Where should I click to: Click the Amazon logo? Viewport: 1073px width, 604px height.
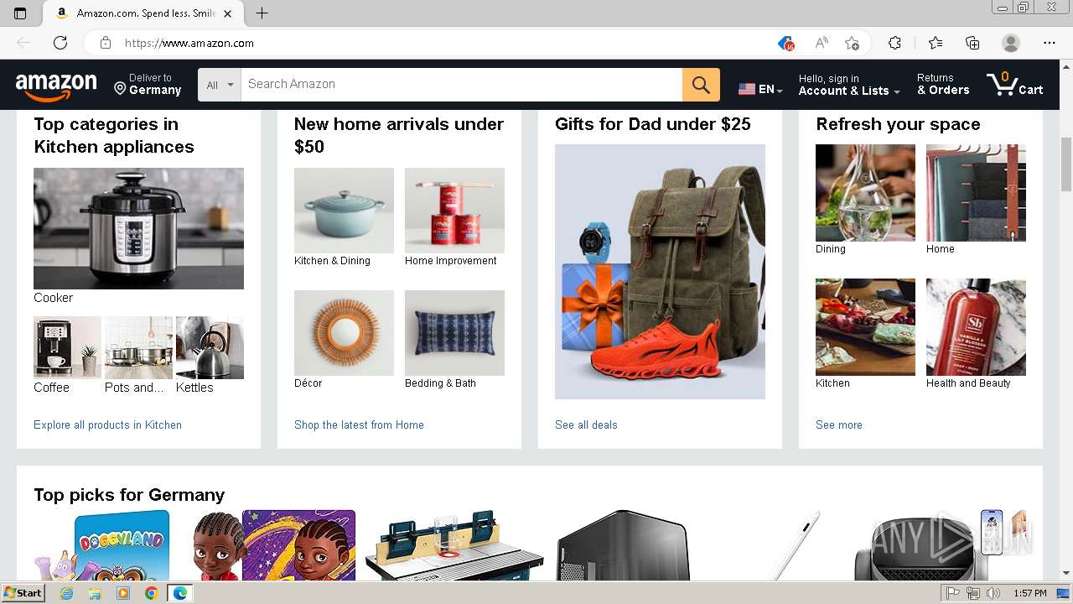coord(56,86)
